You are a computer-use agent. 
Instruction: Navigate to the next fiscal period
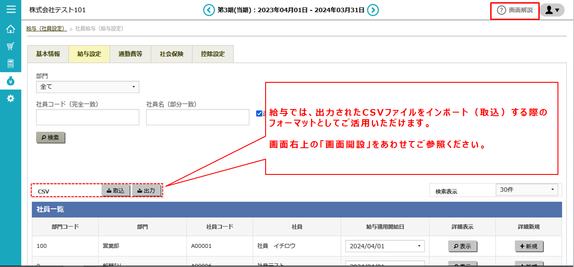click(x=374, y=9)
